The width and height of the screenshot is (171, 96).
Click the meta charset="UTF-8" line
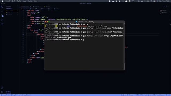tap(39, 17)
